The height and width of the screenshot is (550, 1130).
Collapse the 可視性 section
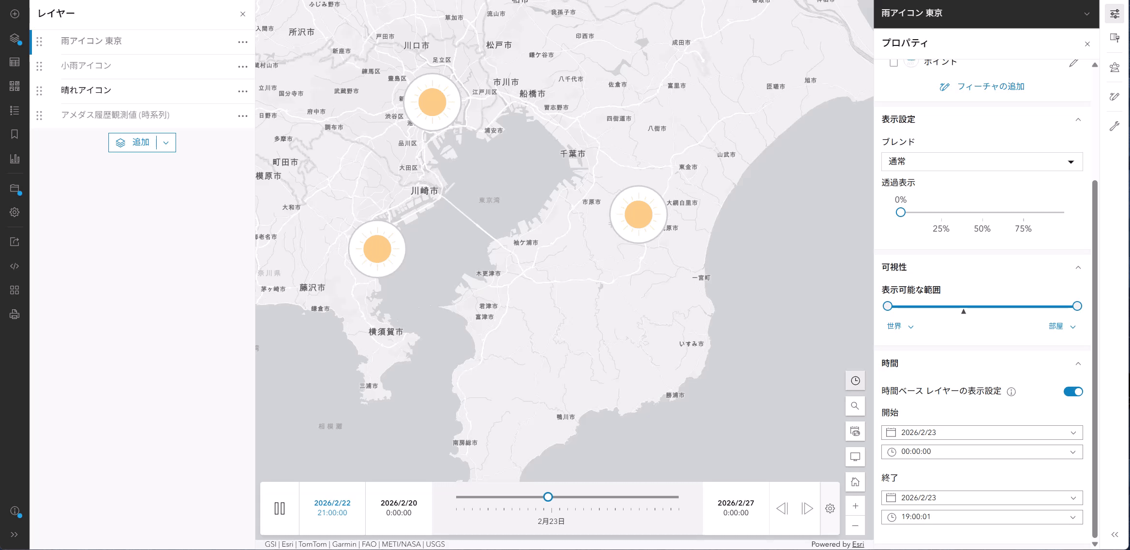pyautogui.click(x=1078, y=267)
